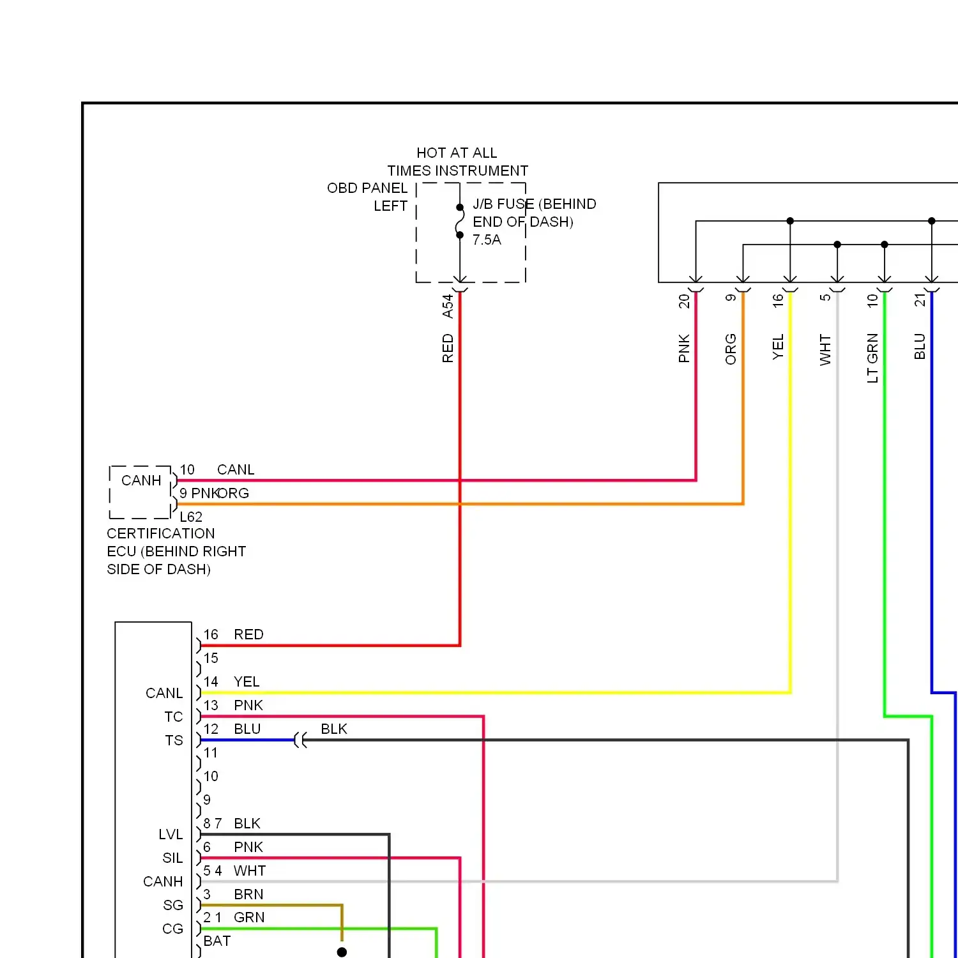Click the "HOT AT ALL" heading text
Image resolution: width=958 pixels, height=958 pixels.
click(x=457, y=153)
